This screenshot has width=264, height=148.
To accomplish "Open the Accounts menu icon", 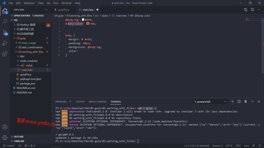I will tap(5, 127).
